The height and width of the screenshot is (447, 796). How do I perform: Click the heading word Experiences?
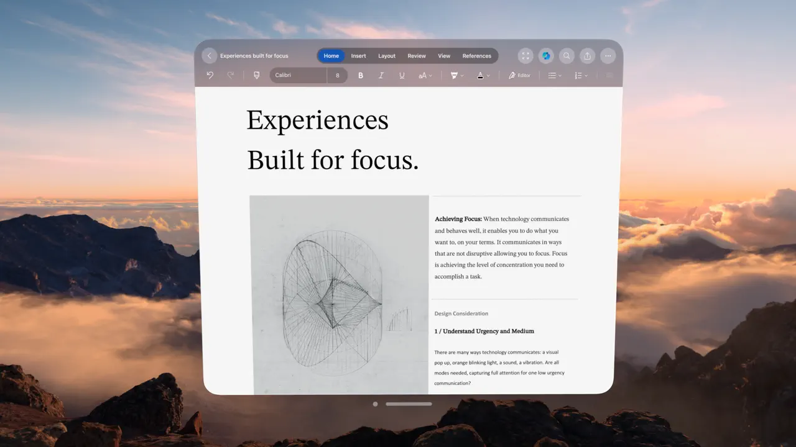[x=318, y=121]
